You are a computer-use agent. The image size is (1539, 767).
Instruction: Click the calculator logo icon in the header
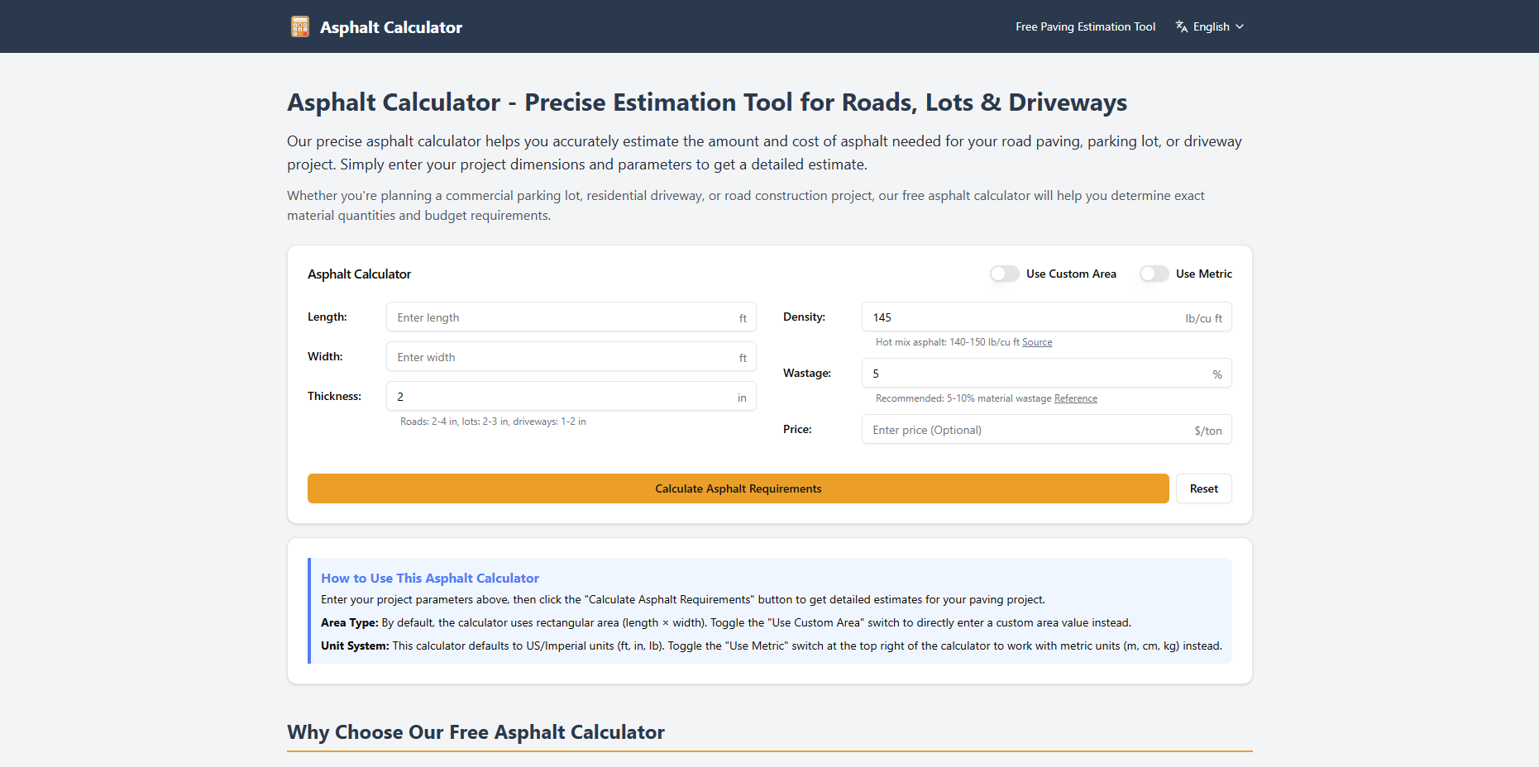[x=299, y=26]
